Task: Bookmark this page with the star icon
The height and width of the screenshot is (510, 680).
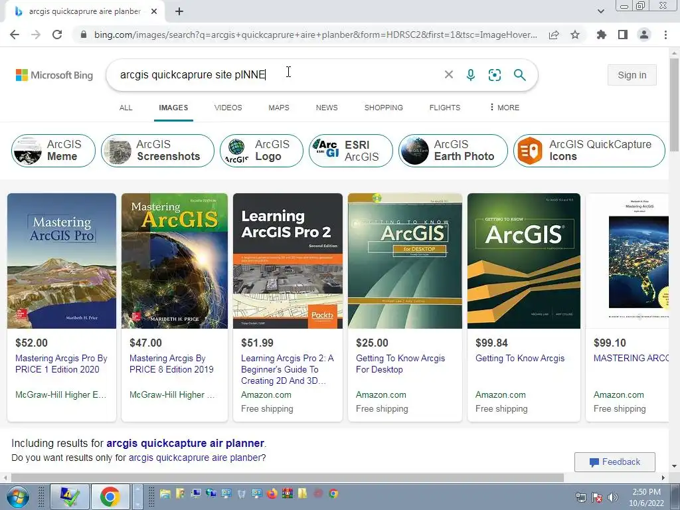Action: [x=575, y=35]
